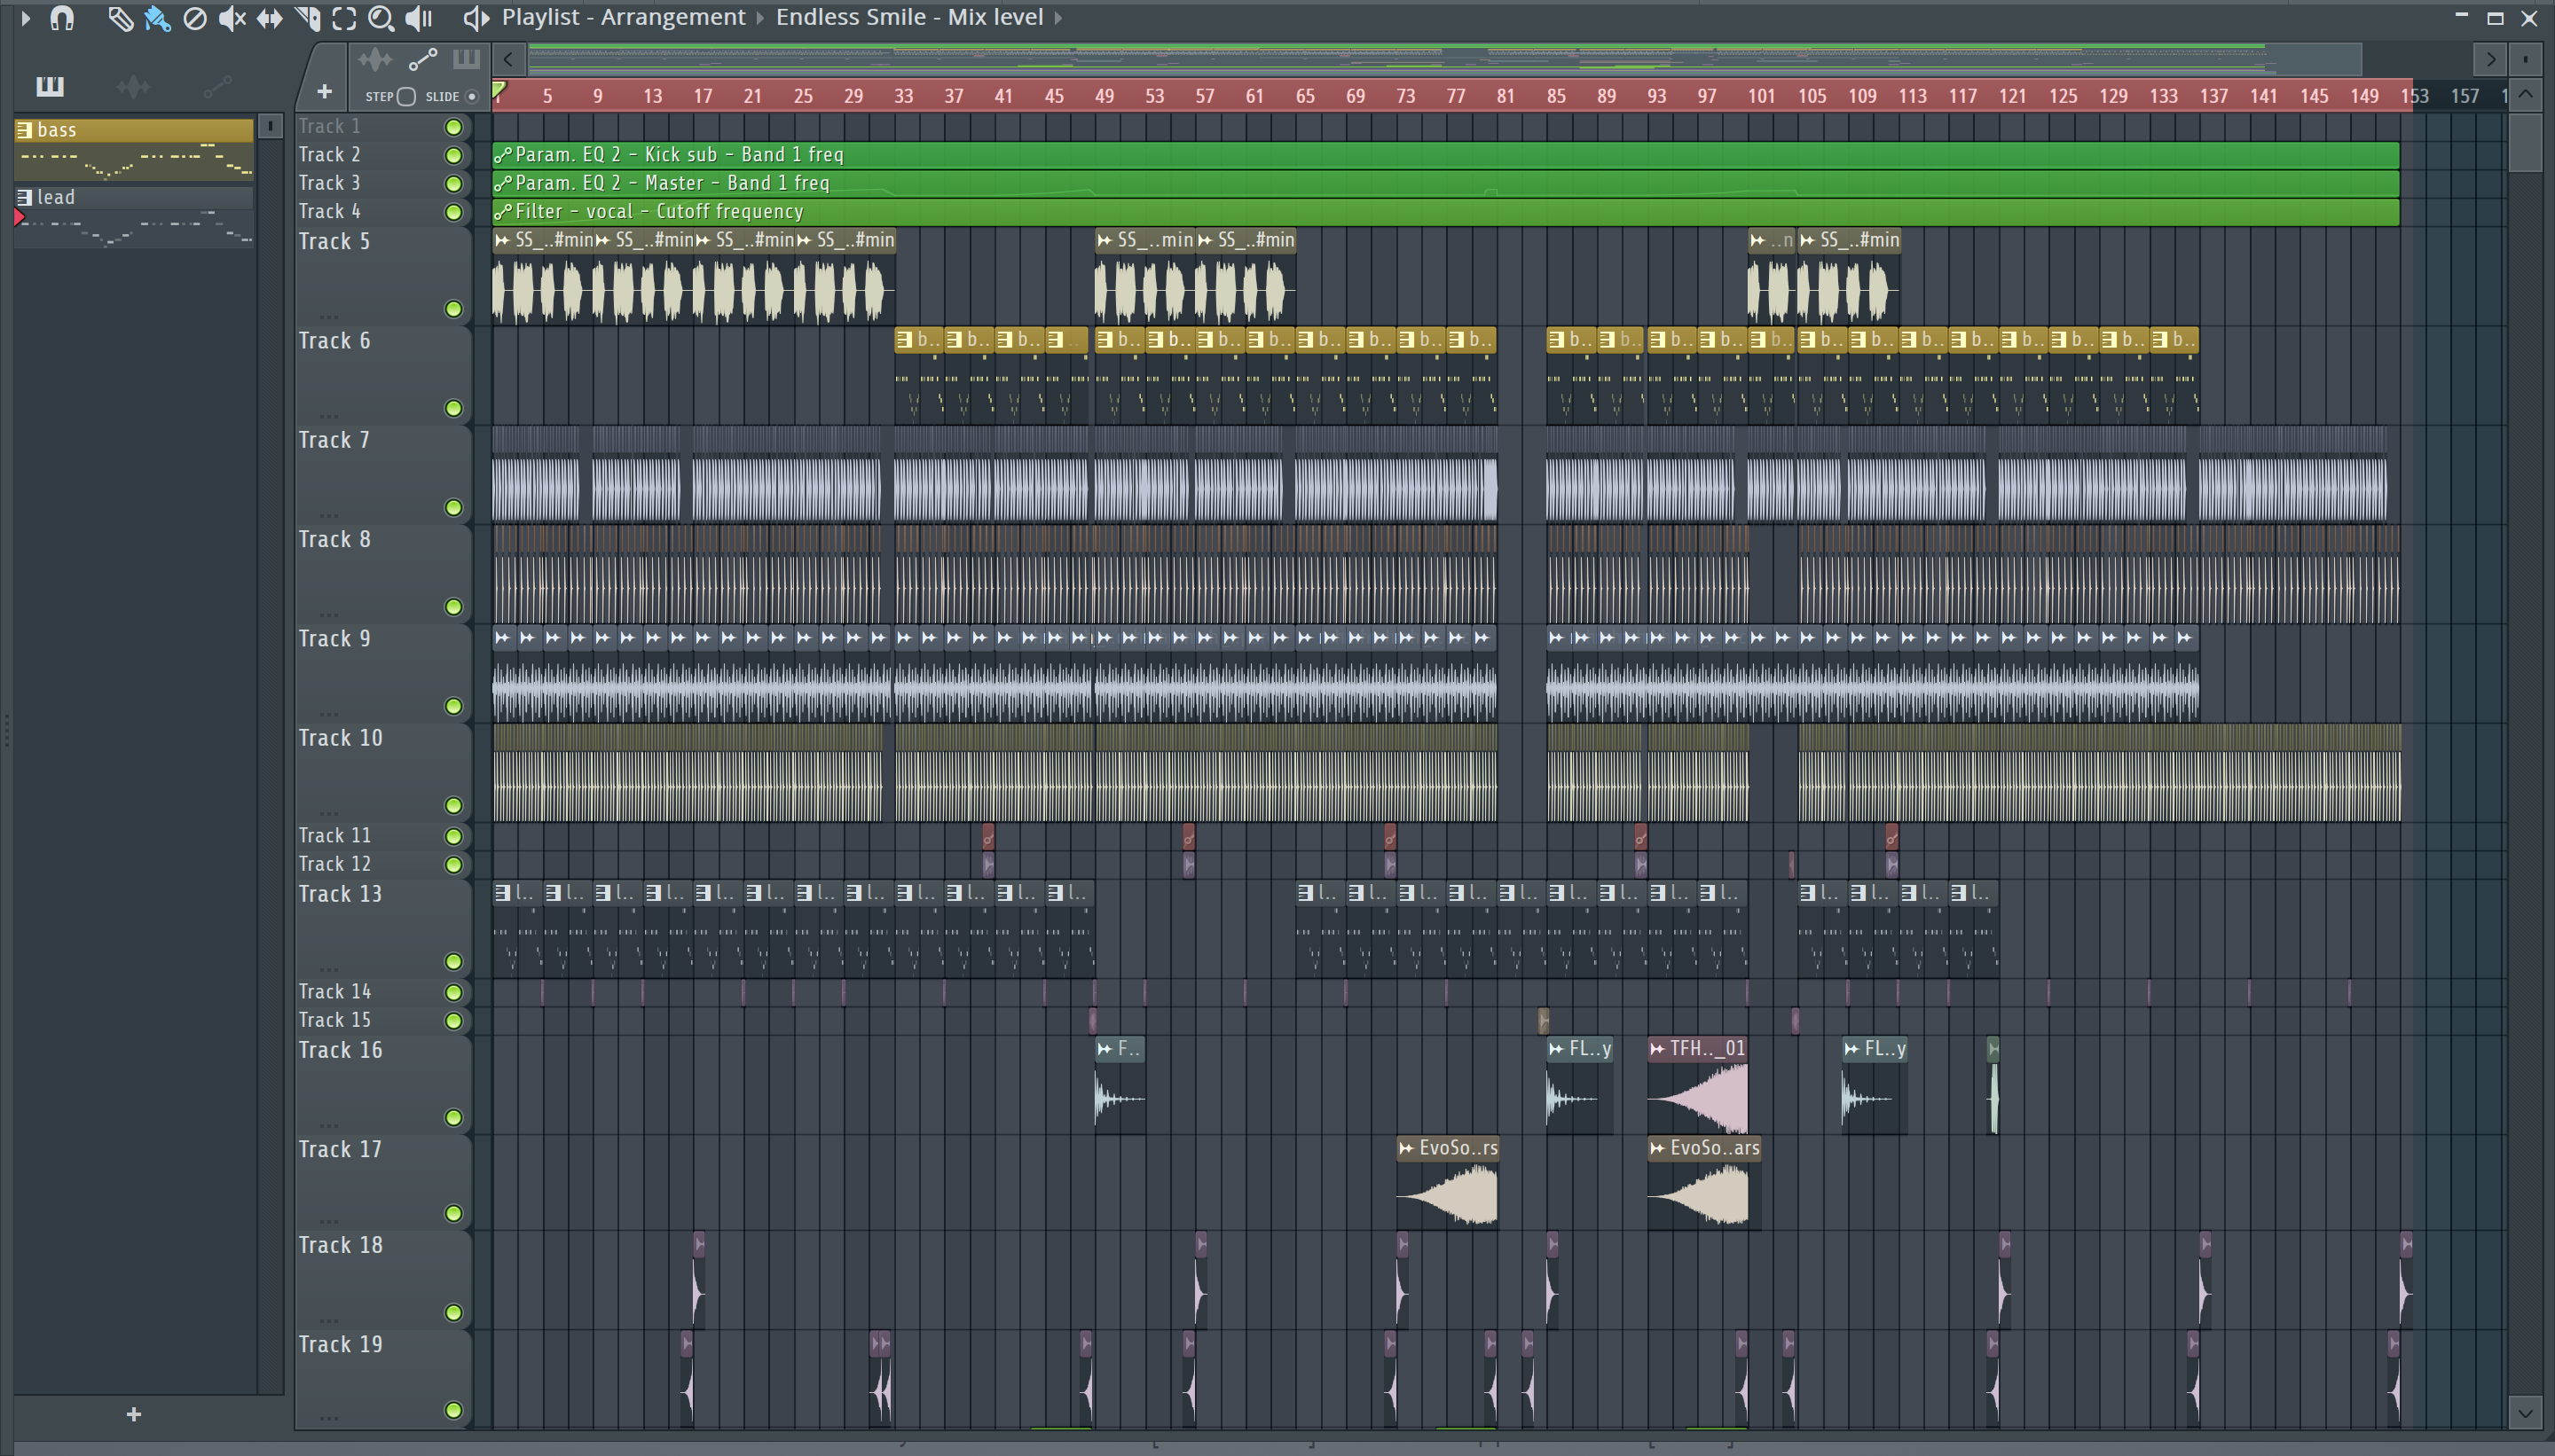Click the speaker icon beside Playlist title

476,17
